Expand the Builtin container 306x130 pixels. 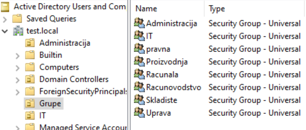[x=18, y=56]
